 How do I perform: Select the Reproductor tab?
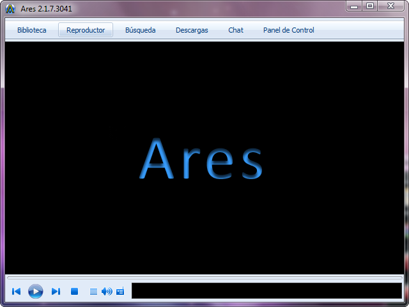point(86,30)
